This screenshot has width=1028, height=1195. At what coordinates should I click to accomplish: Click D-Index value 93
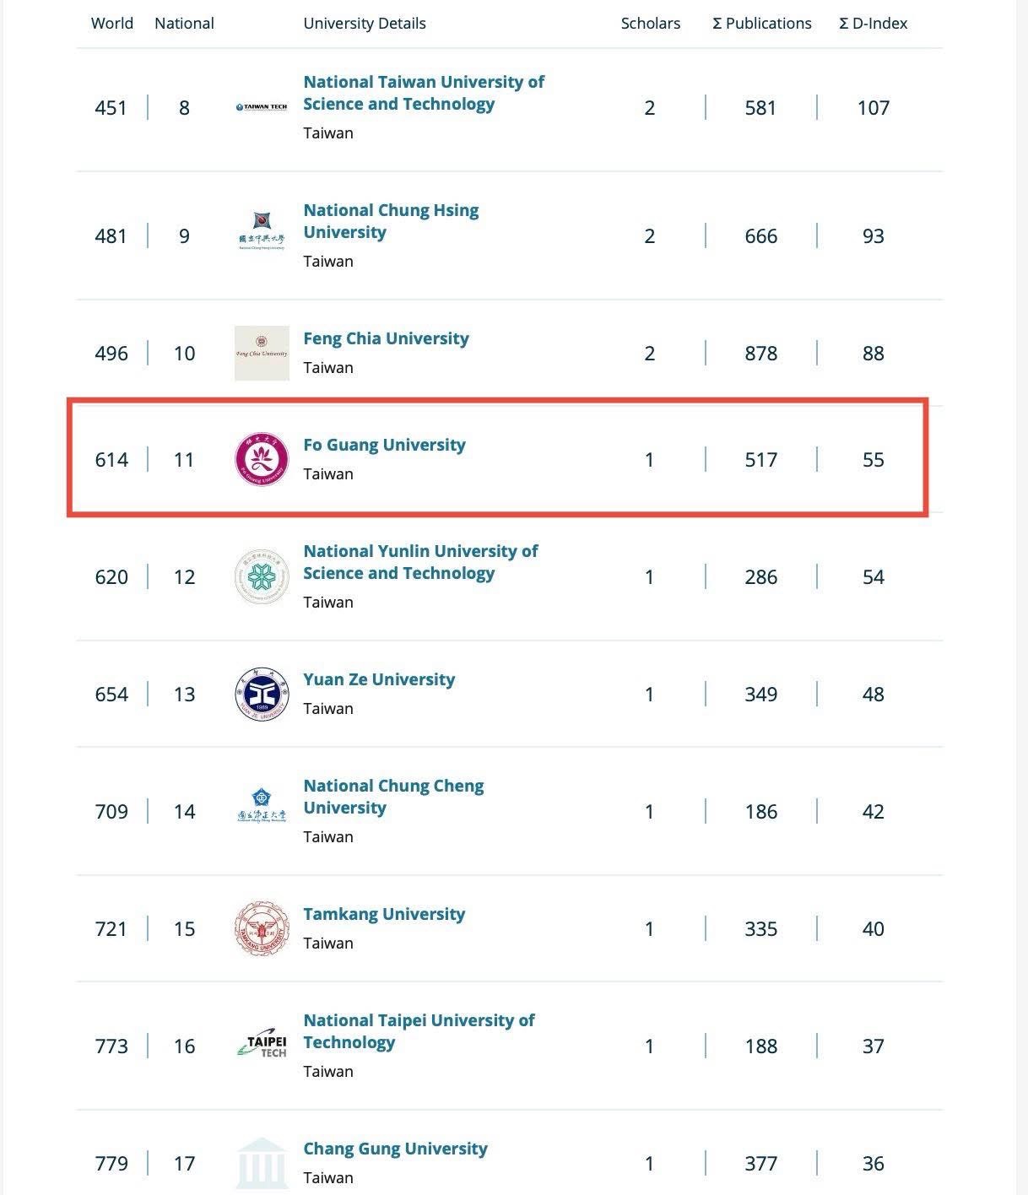tap(874, 236)
